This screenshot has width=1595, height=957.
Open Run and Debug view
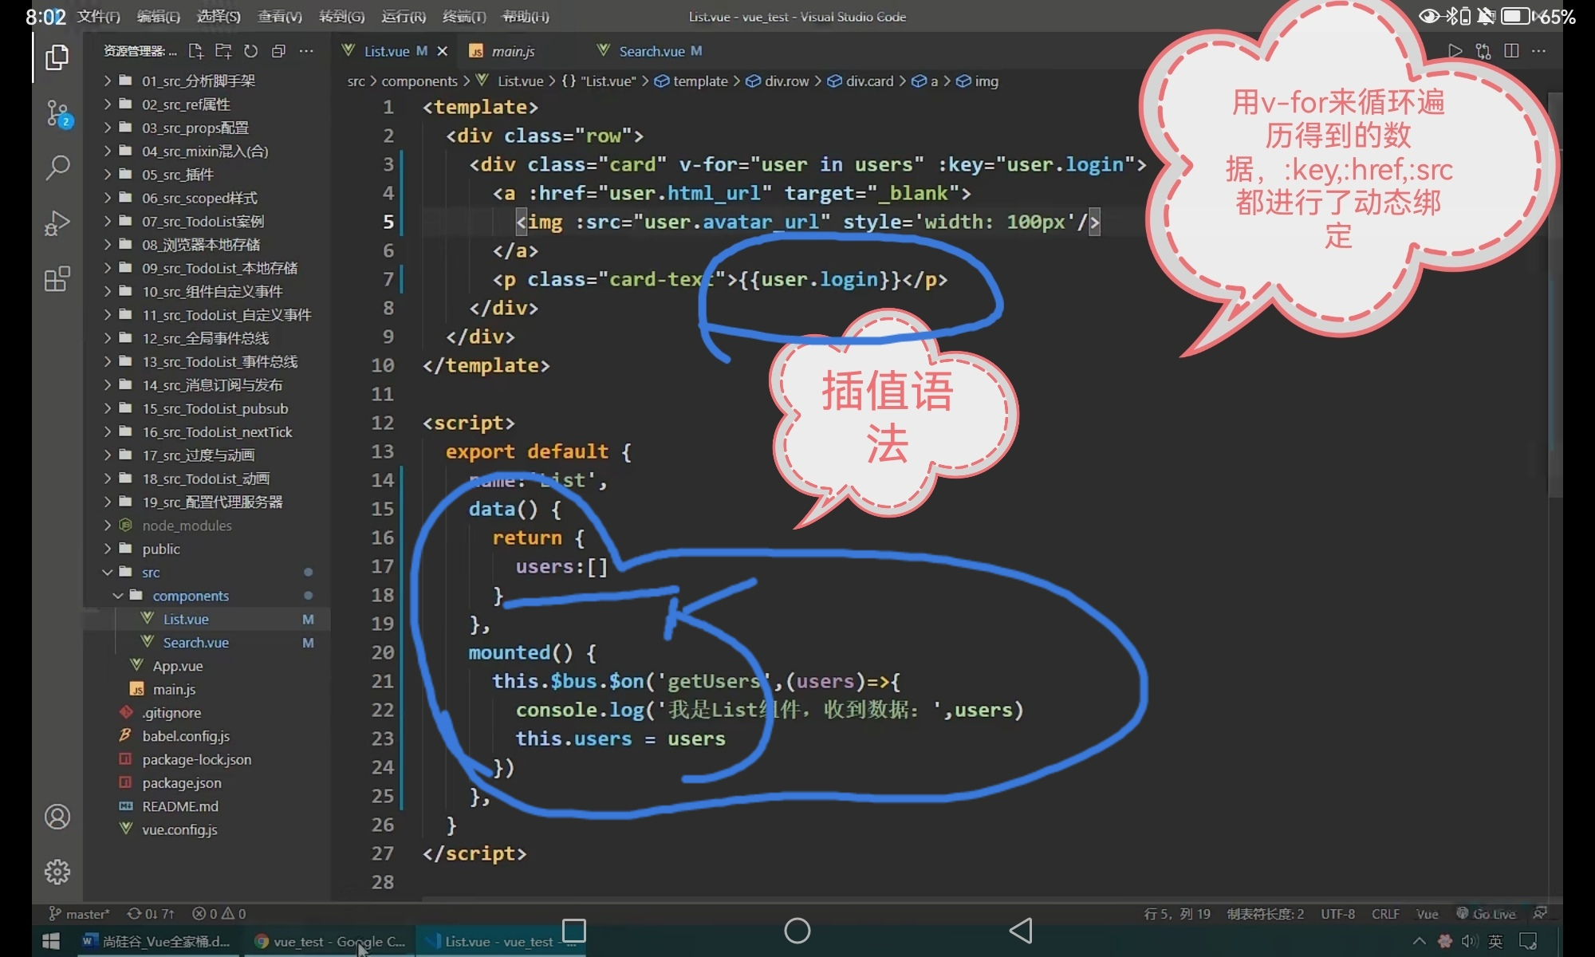click(x=57, y=223)
